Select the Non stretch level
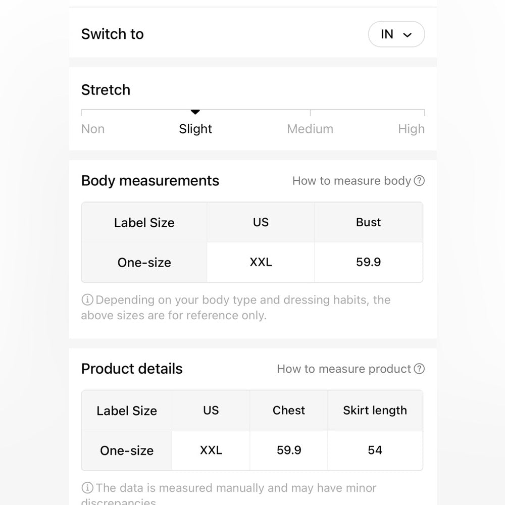This screenshot has height=505, width=505. click(x=93, y=129)
